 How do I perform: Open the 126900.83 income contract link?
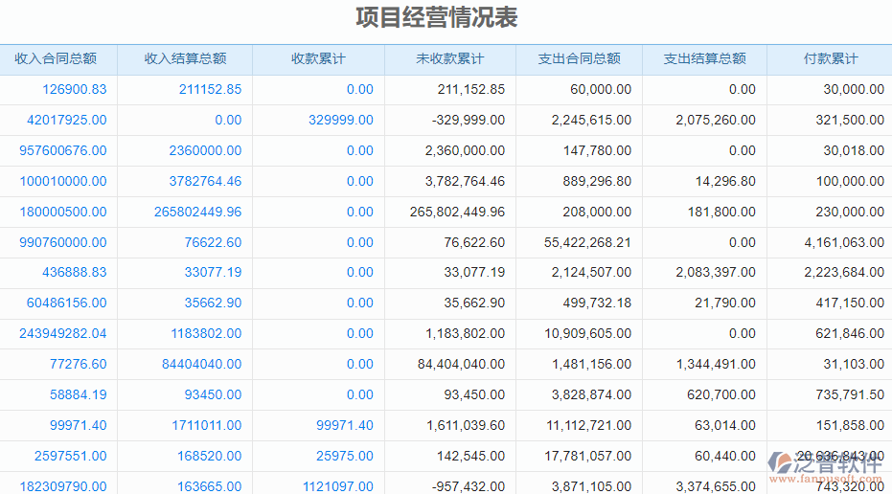pyautogui.click(x=75, y=89)
